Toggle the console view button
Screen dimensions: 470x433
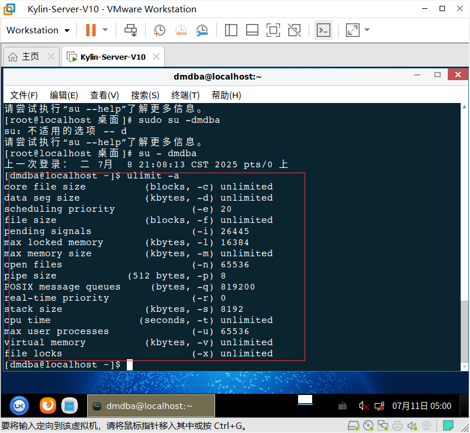(324, 30)
